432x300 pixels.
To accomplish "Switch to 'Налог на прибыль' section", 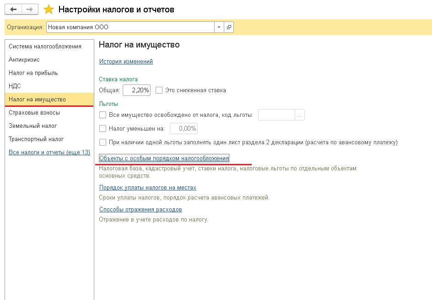I will pyautogui.click(x=33, y=73).
